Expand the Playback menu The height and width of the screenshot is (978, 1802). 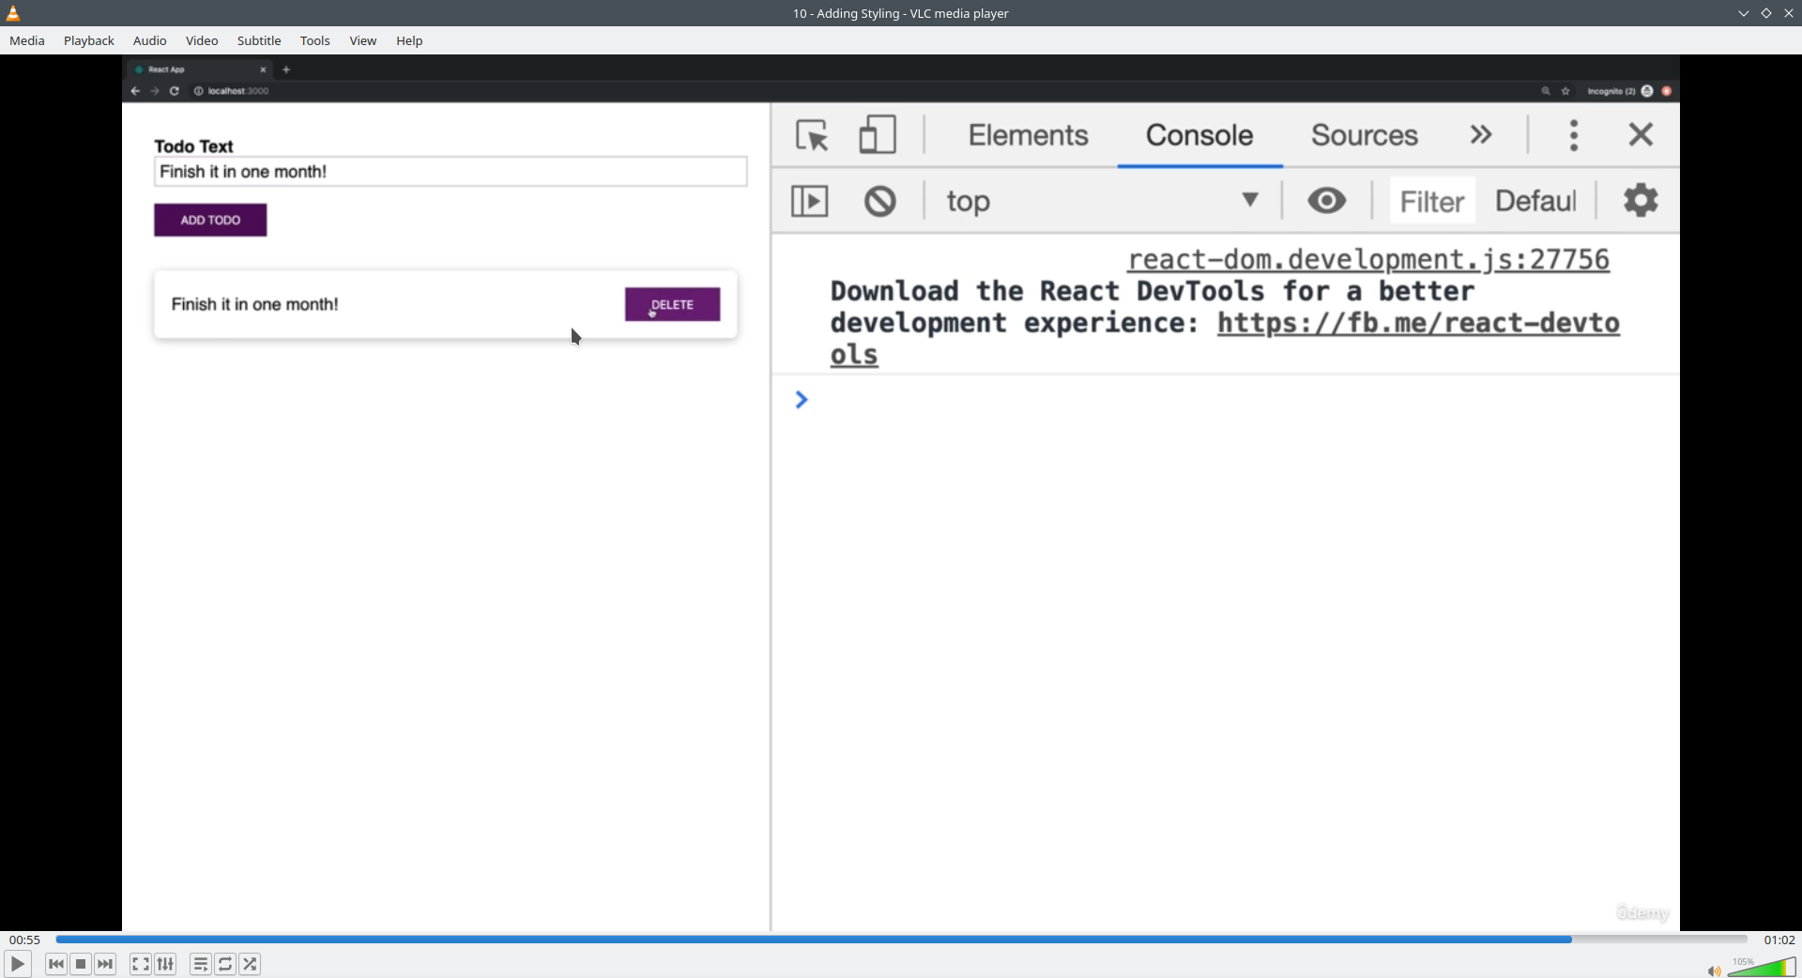[x=89, y=40]
